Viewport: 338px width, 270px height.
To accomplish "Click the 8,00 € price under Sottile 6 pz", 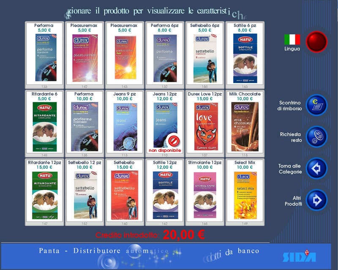I will (x=245, y=30).
